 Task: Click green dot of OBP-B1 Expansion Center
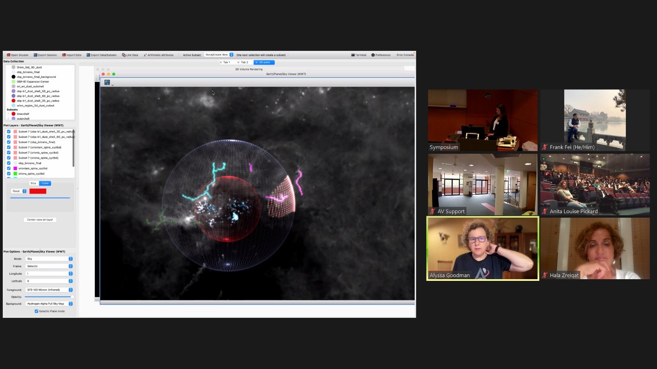14,82
